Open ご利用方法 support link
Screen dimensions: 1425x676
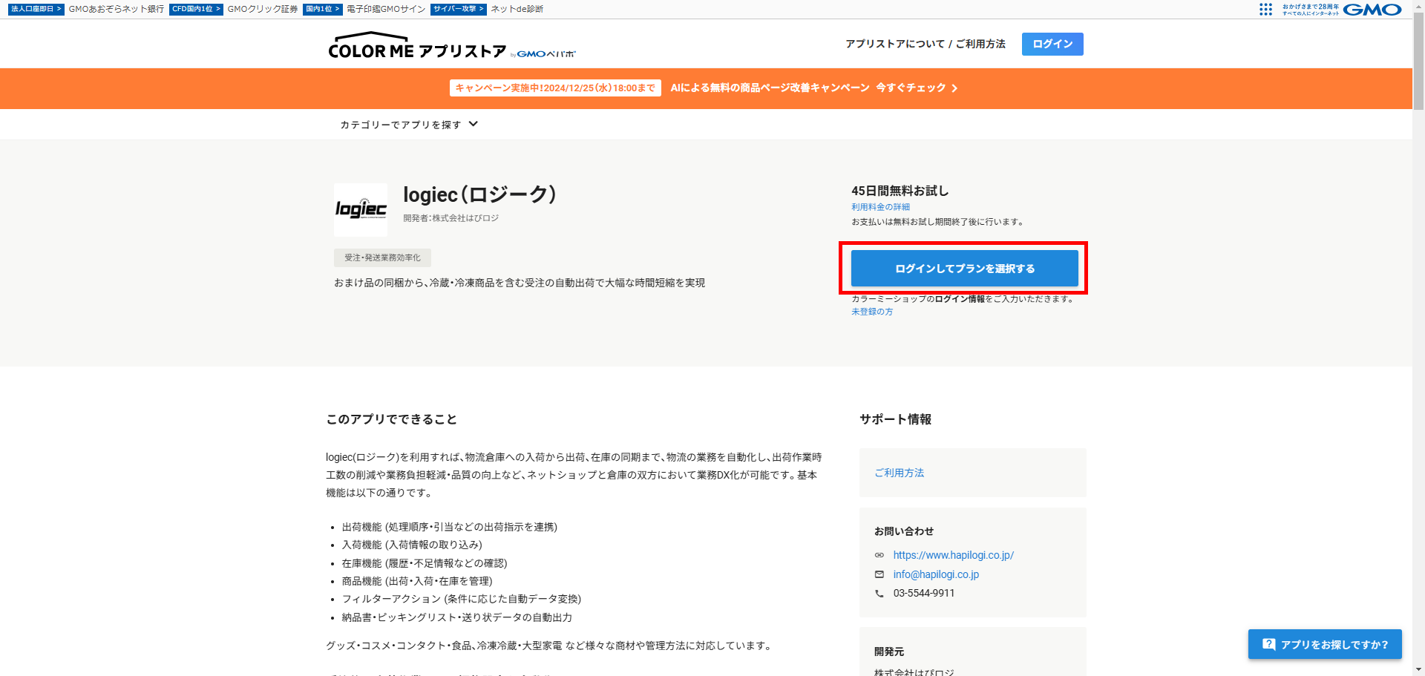[x=899, y=473]
